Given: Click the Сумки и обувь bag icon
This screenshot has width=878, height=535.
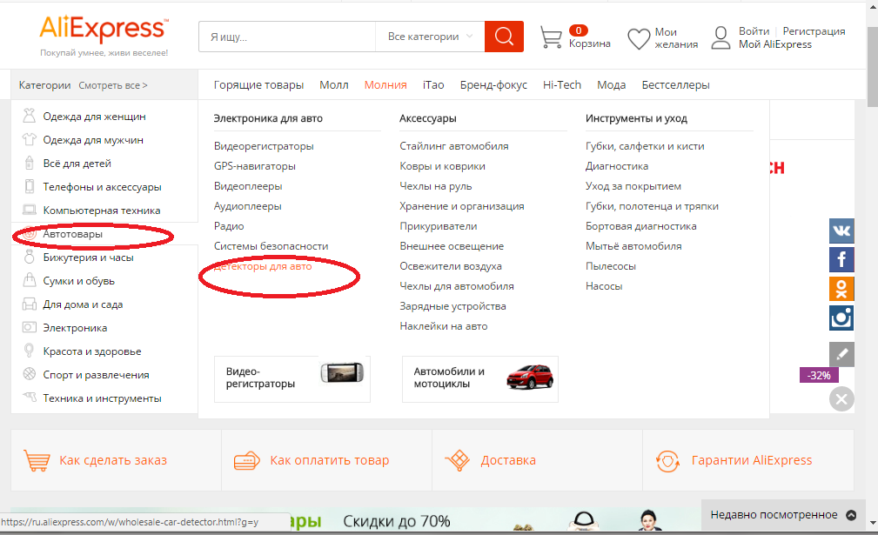Looking at the screenshot, I should pyautogui.click(x=29, y=280).
